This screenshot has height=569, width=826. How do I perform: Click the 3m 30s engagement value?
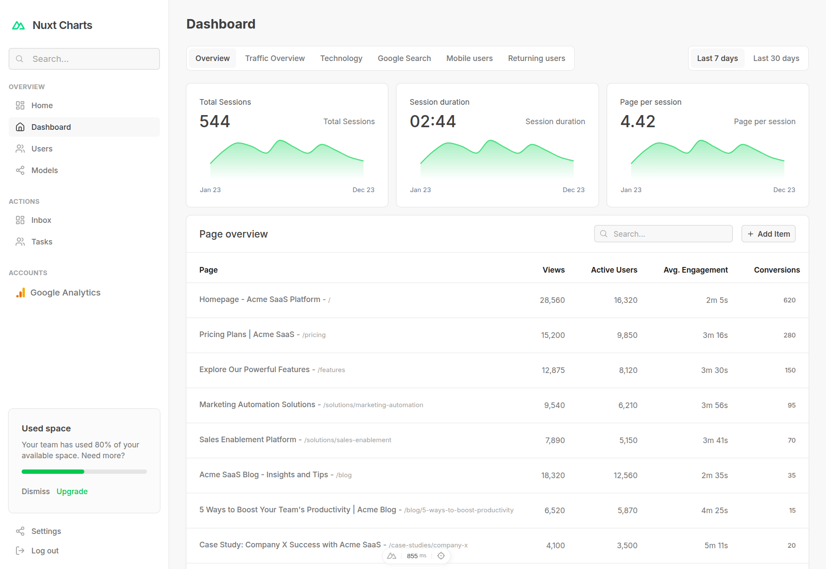tap(714, 370)
